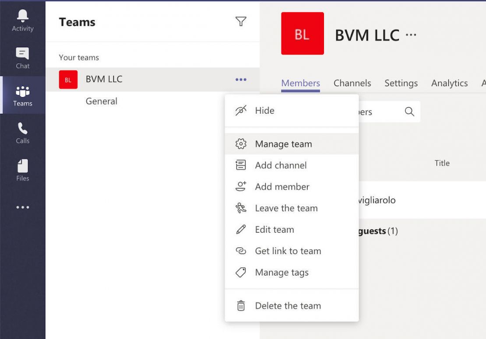Click the BVM LLC red team avatar
486x339 pixels.
tap(302, 33)
